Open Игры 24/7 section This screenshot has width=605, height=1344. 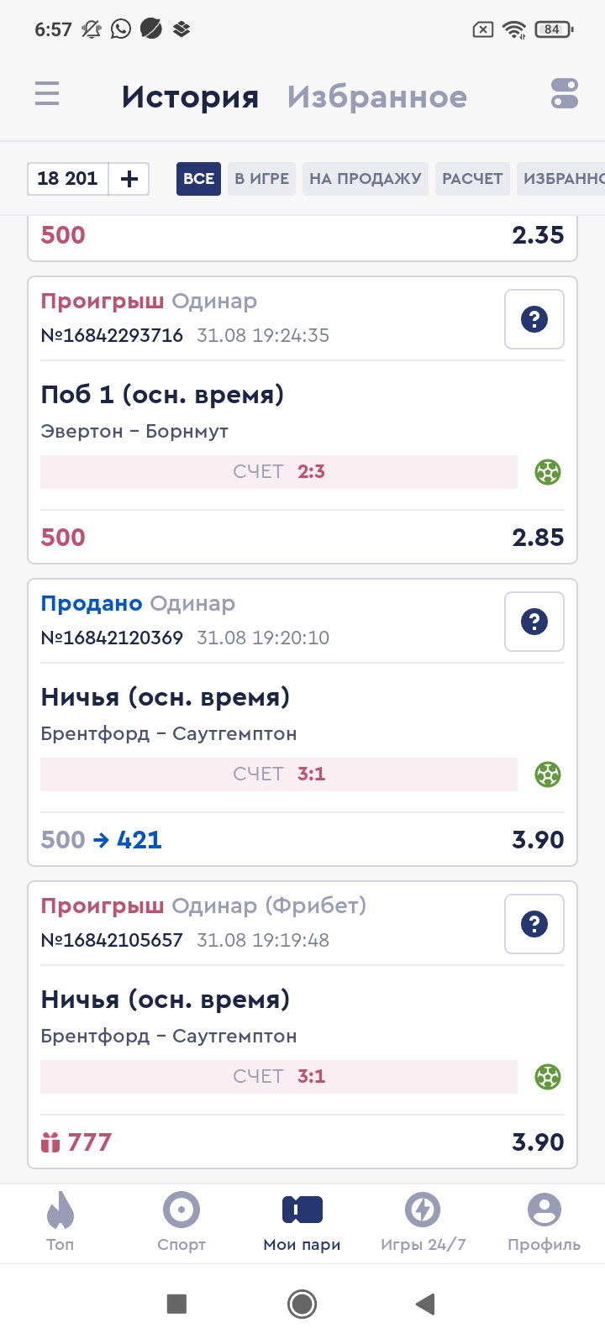[x=423, y=1222]
